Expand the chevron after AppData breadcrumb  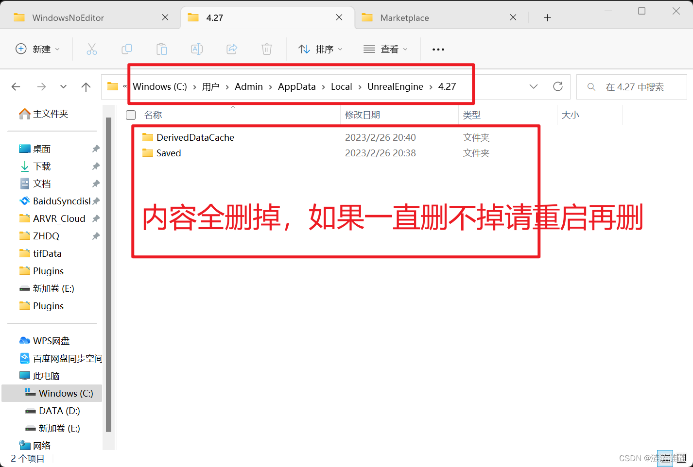tap(323, 87)
